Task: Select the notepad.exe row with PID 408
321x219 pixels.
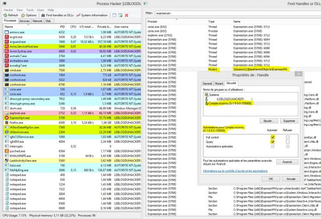Action: [72, 175]
